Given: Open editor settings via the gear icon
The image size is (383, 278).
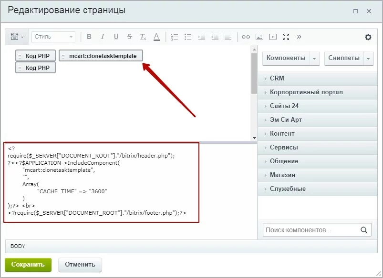Looking at the screenshot, I should point(368,37).
